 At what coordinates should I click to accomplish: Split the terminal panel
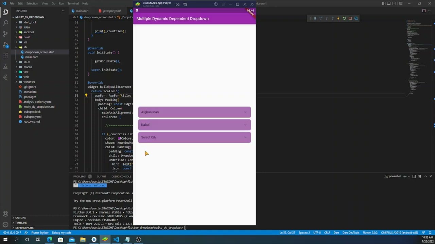(x=414, y=176)
